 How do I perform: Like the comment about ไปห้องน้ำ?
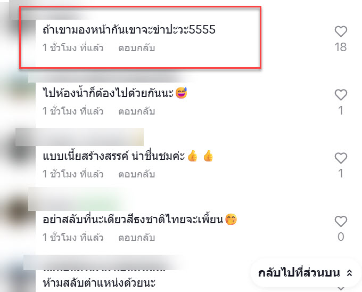pos(341,95)
